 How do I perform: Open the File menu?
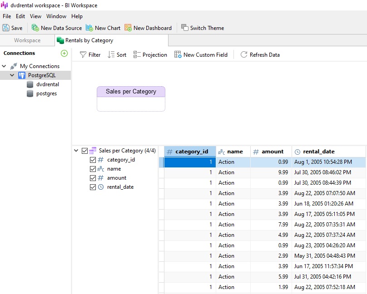(x=7, y=16)
